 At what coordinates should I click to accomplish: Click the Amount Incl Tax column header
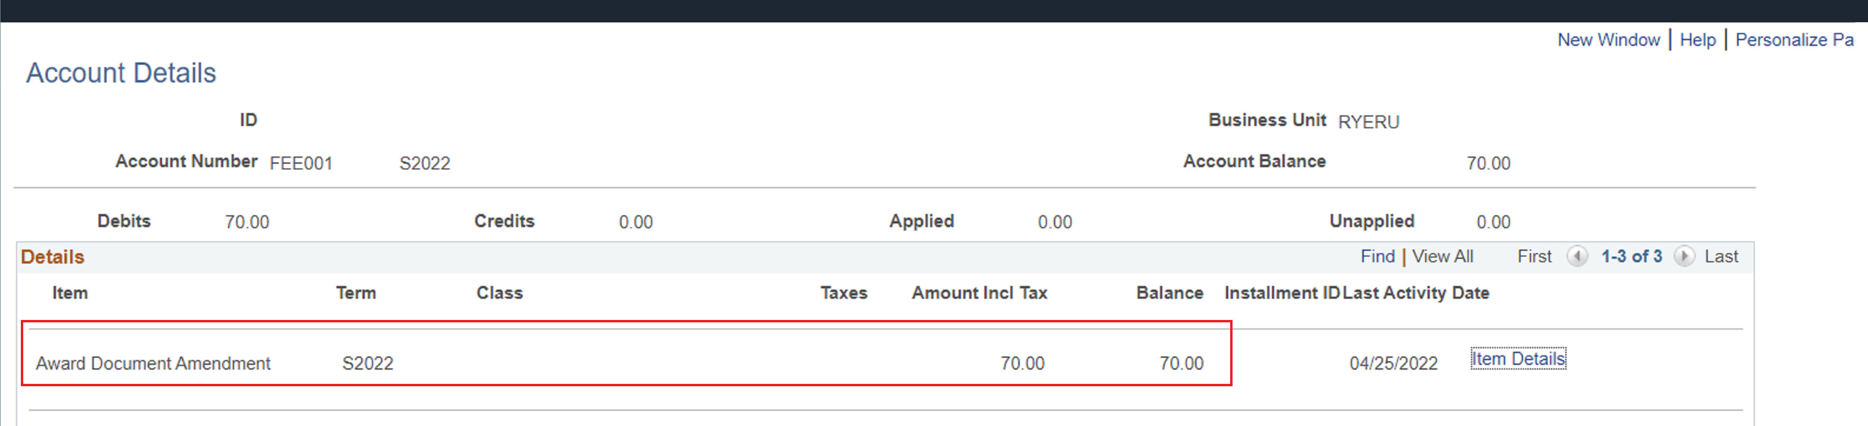click(x=979, y=293)
